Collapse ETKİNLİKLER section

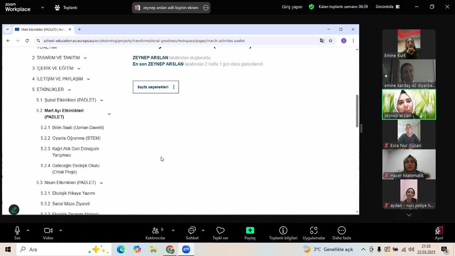point(69,90)
